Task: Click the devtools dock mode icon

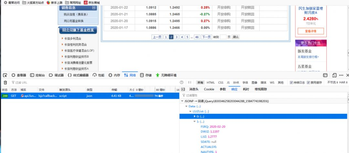Action: 334,75
